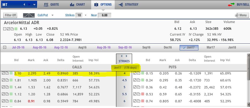Go to next symbol with MT right arrow
This screenshot has height=108, width=250.
pyautogui.click(x=29, y=5)
